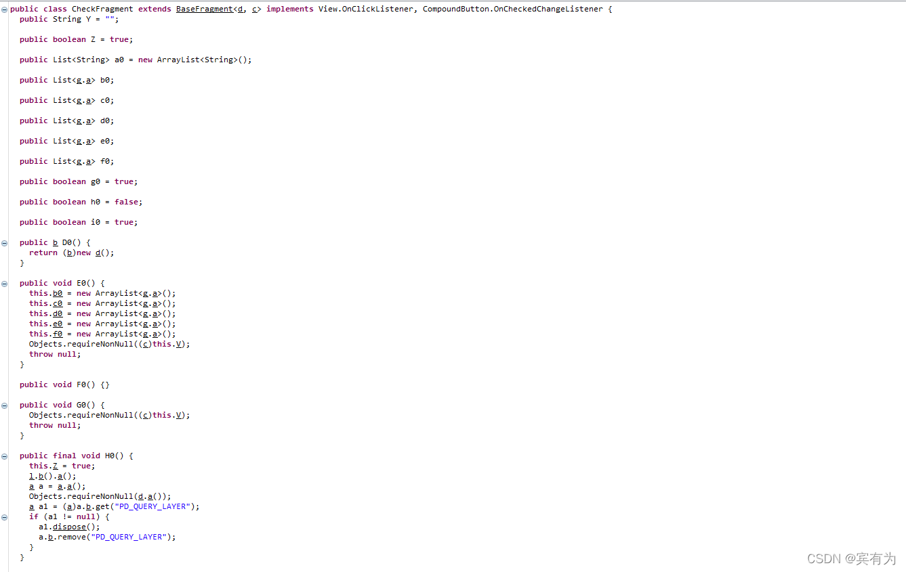Image resolution: width=906 pixels, height=572 pixels.
Task: Collapse the G0() method body
Action: click(5, 405)
